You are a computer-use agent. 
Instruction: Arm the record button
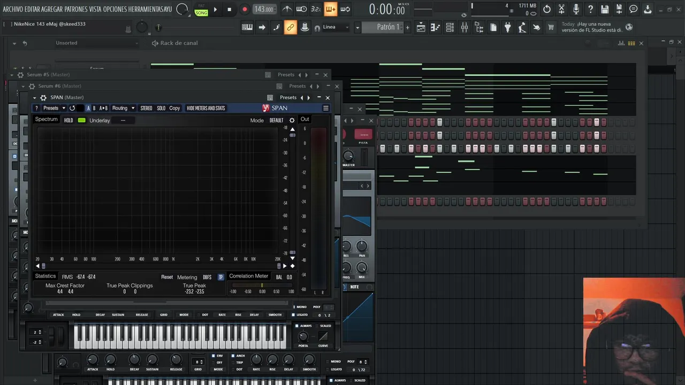pyautogui.click(x=245, y=9)
